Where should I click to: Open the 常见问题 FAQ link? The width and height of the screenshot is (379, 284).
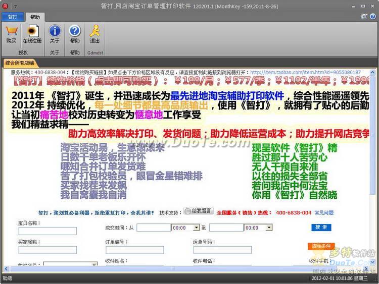324,212
